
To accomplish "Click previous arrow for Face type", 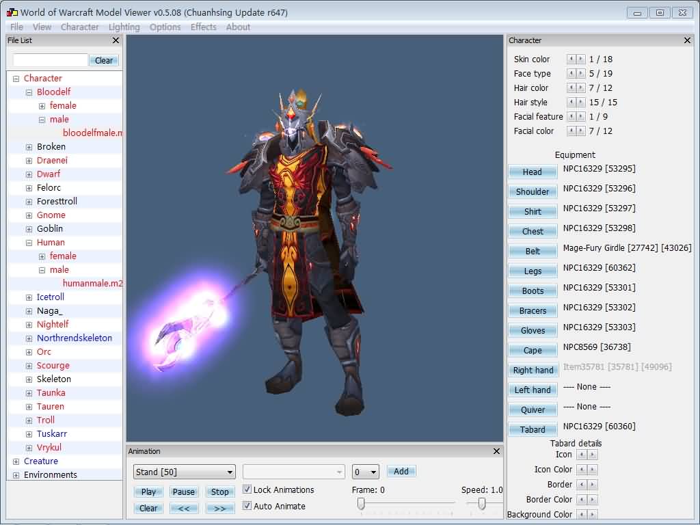I will [x=571, y=73].
